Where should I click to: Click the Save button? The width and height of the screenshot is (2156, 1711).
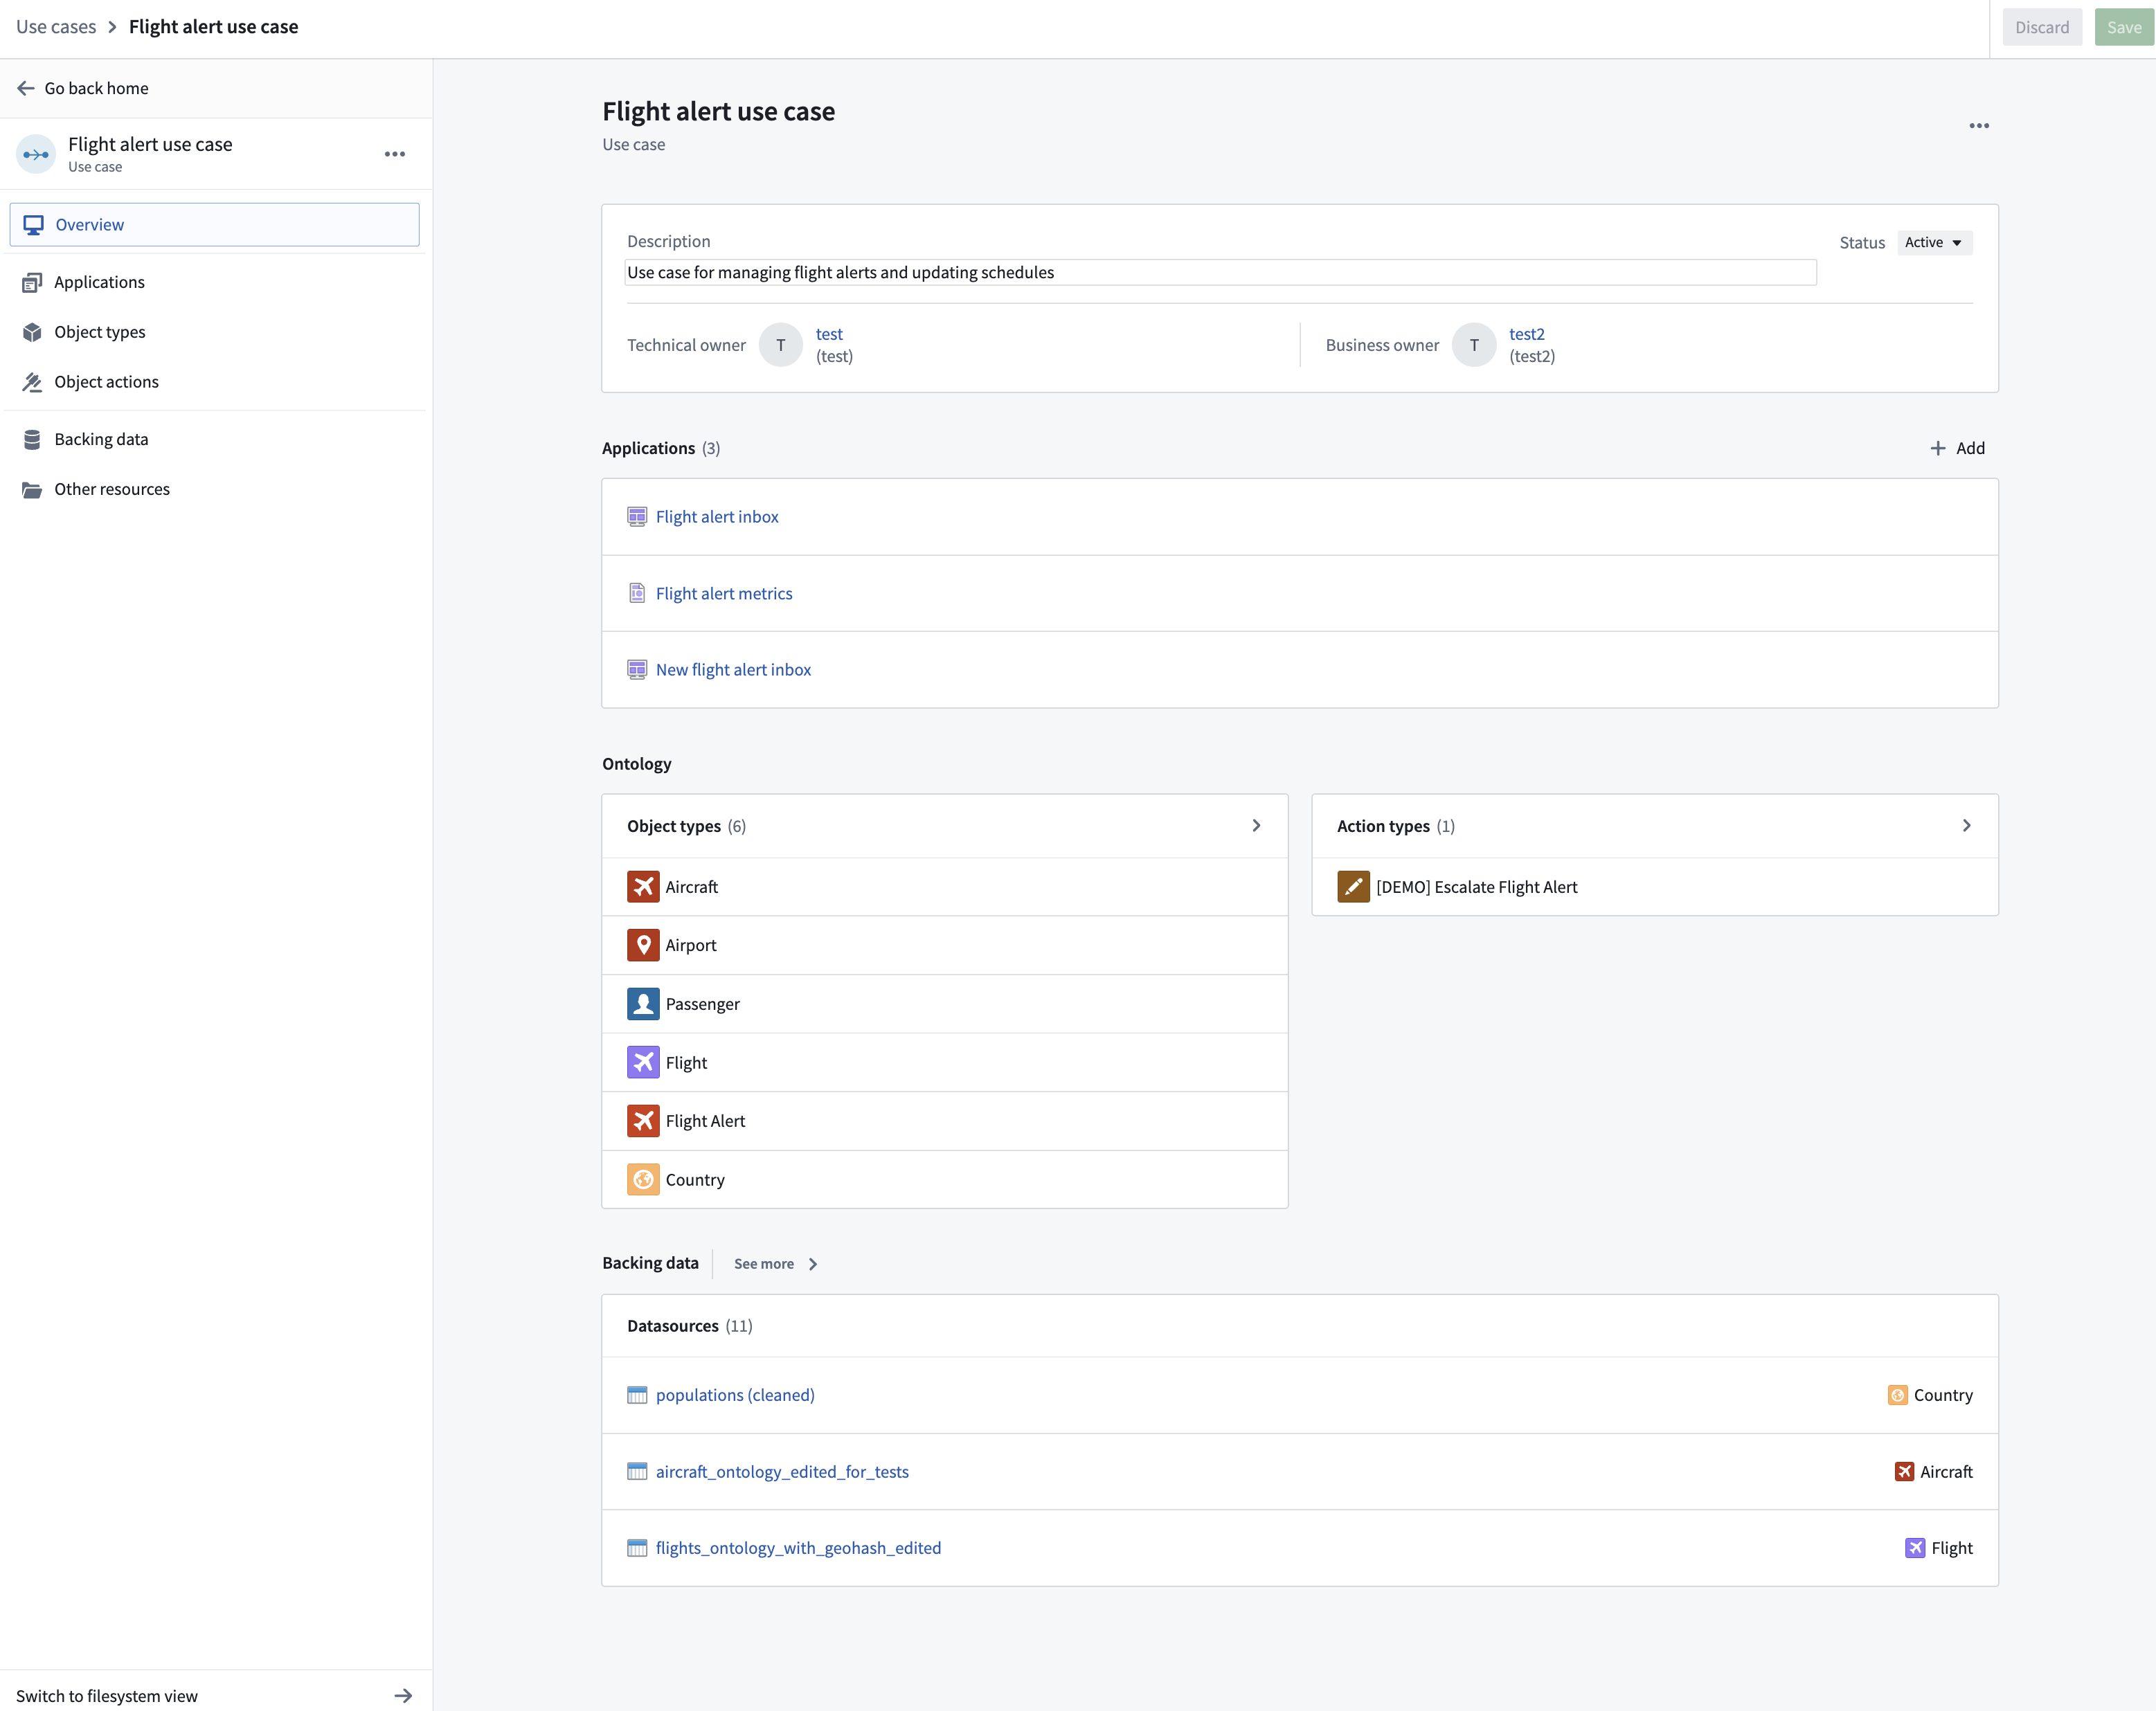pos(2124,27)
